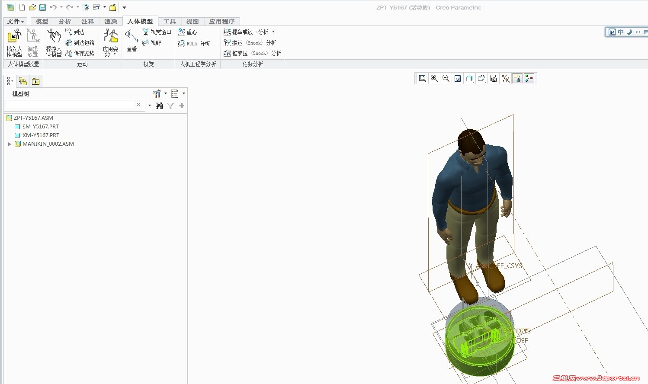This screenshot has width=648, height=384.
Task: Open the Favorites tab icon
Action: (x=36, y=81)
